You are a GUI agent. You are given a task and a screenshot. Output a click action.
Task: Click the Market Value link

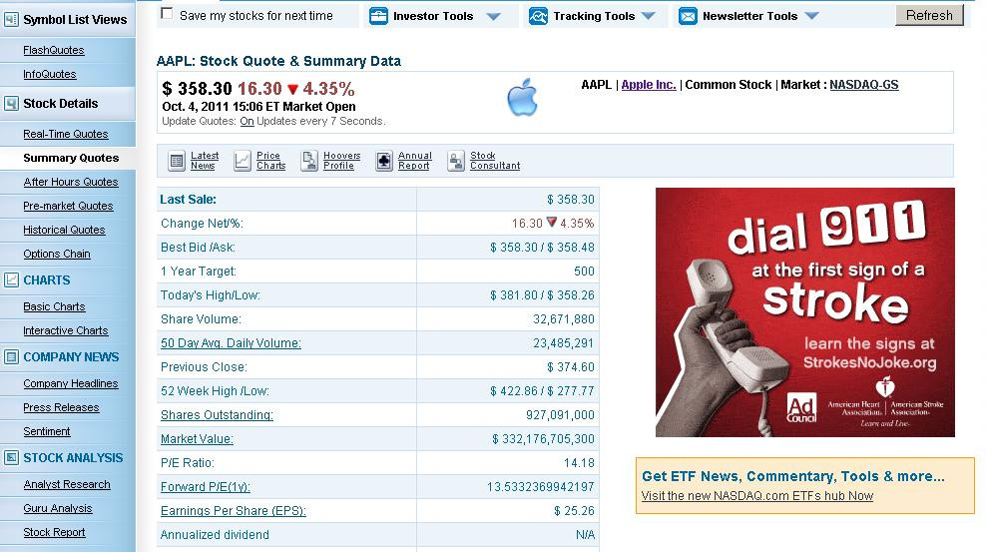click(197, 439)
